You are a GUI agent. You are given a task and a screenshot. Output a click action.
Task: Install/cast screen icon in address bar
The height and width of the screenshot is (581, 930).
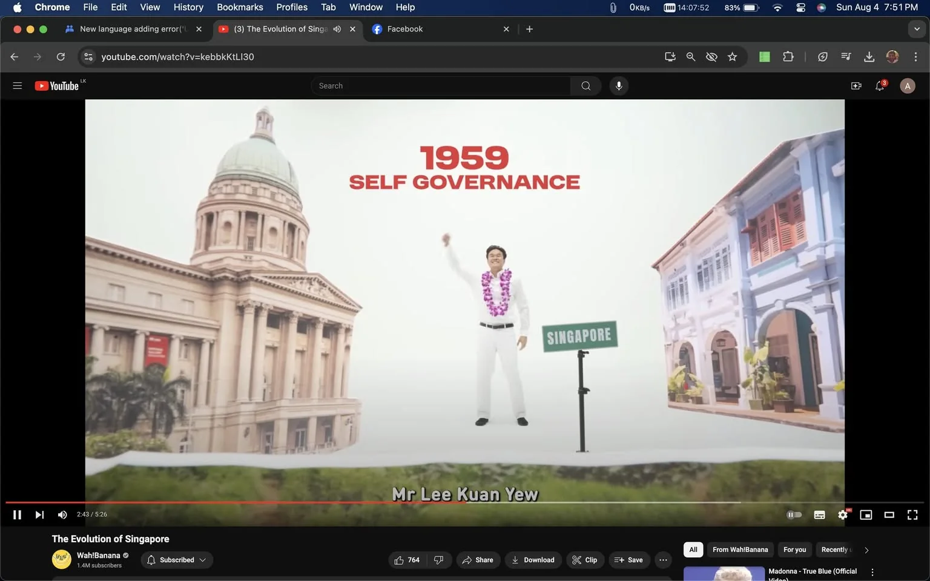(x=670, y=56)
